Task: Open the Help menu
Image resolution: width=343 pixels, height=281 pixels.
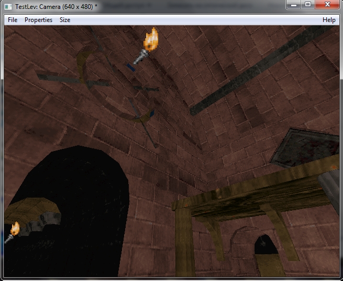Action: 329,20
